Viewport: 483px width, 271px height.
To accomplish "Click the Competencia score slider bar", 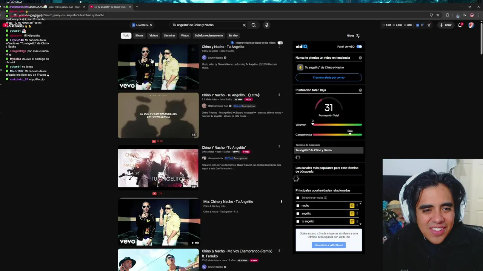I will pyautogui.click(x=337, y=135).
